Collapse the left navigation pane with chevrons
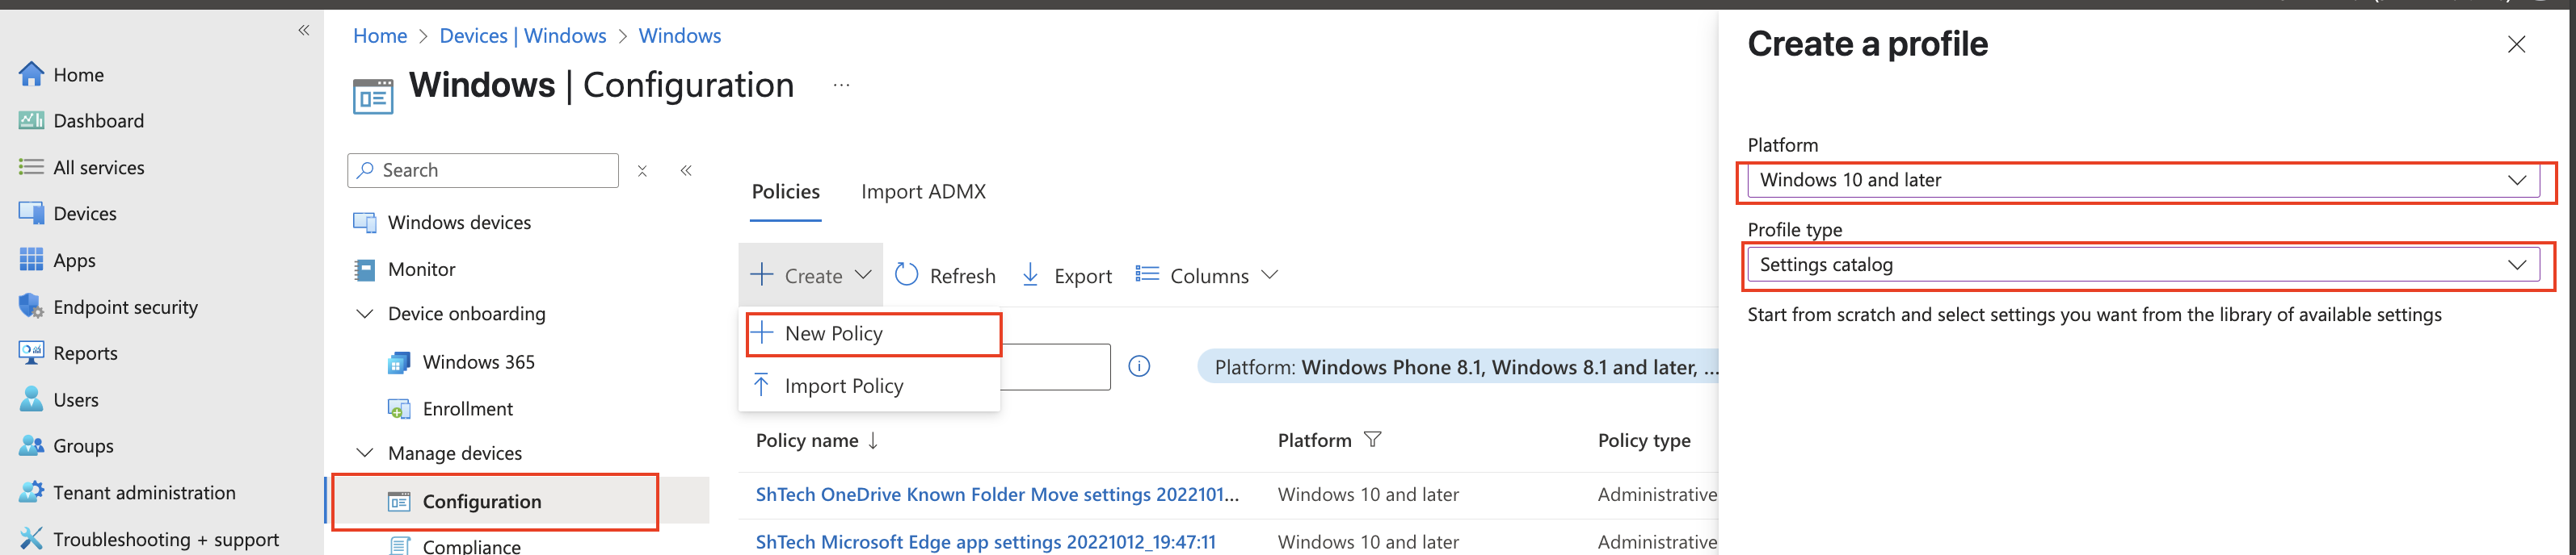2576x555 pixels. pyautogui.click(x=303, y=31)
